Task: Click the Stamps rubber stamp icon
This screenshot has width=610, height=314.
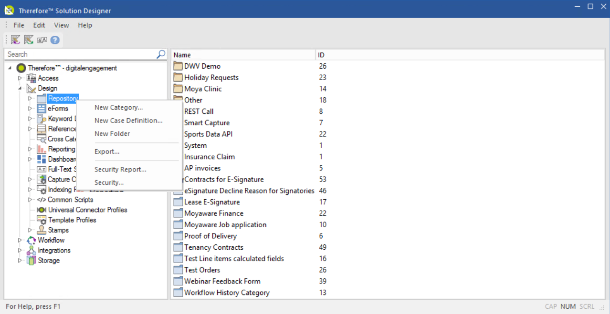Action: coord(42,230)
